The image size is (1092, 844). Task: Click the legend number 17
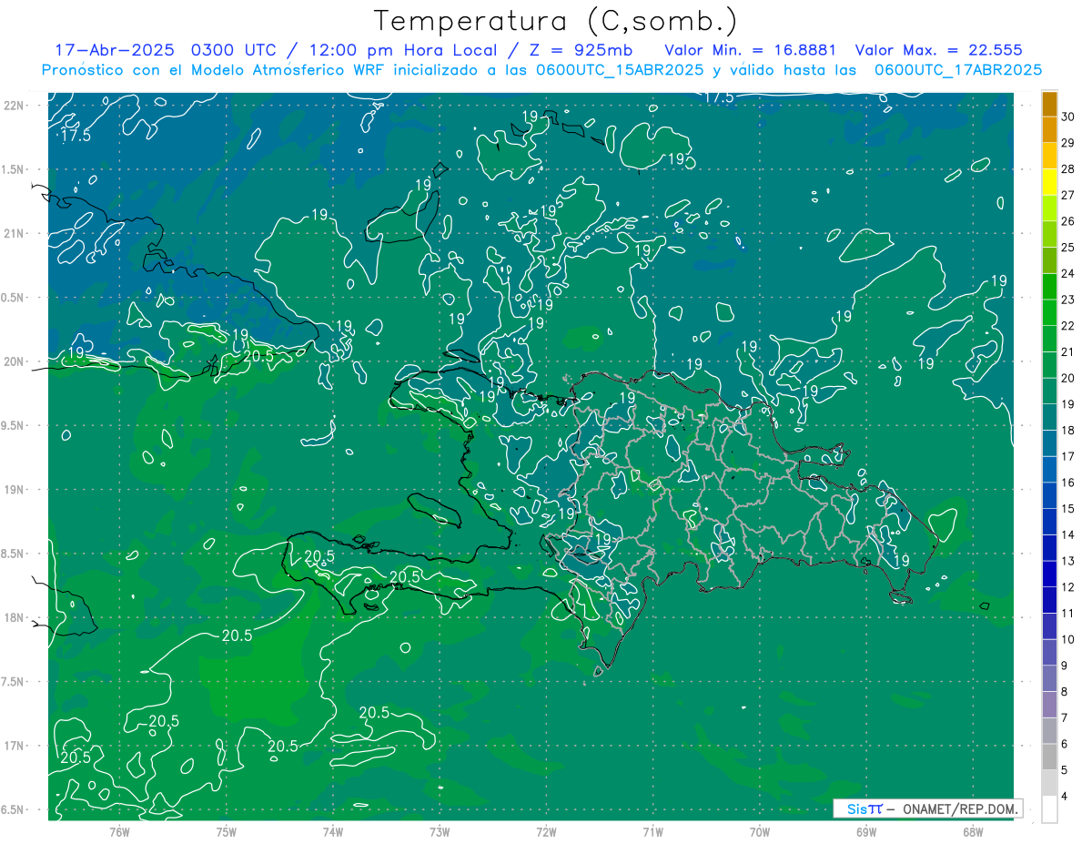tap(1067, 456)
